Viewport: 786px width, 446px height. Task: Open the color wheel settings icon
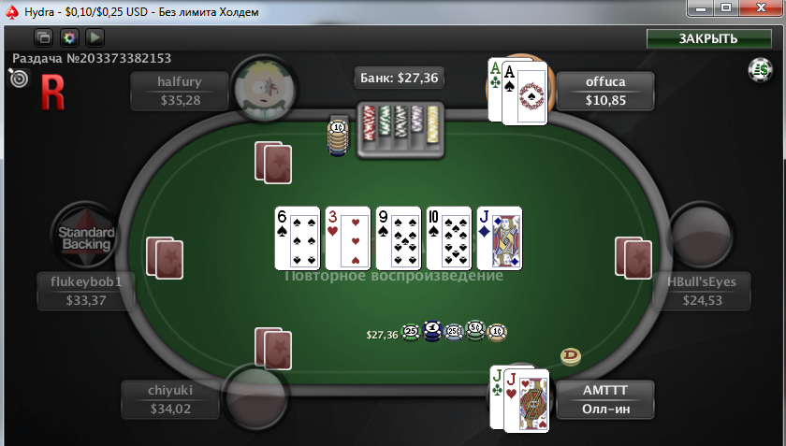(69, 37)
